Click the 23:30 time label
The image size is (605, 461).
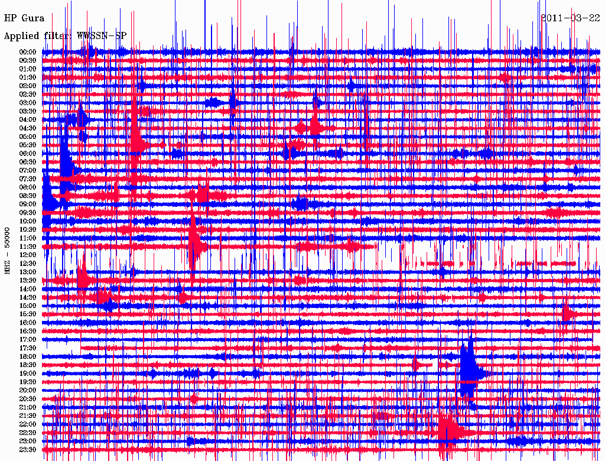pos(28,450)
